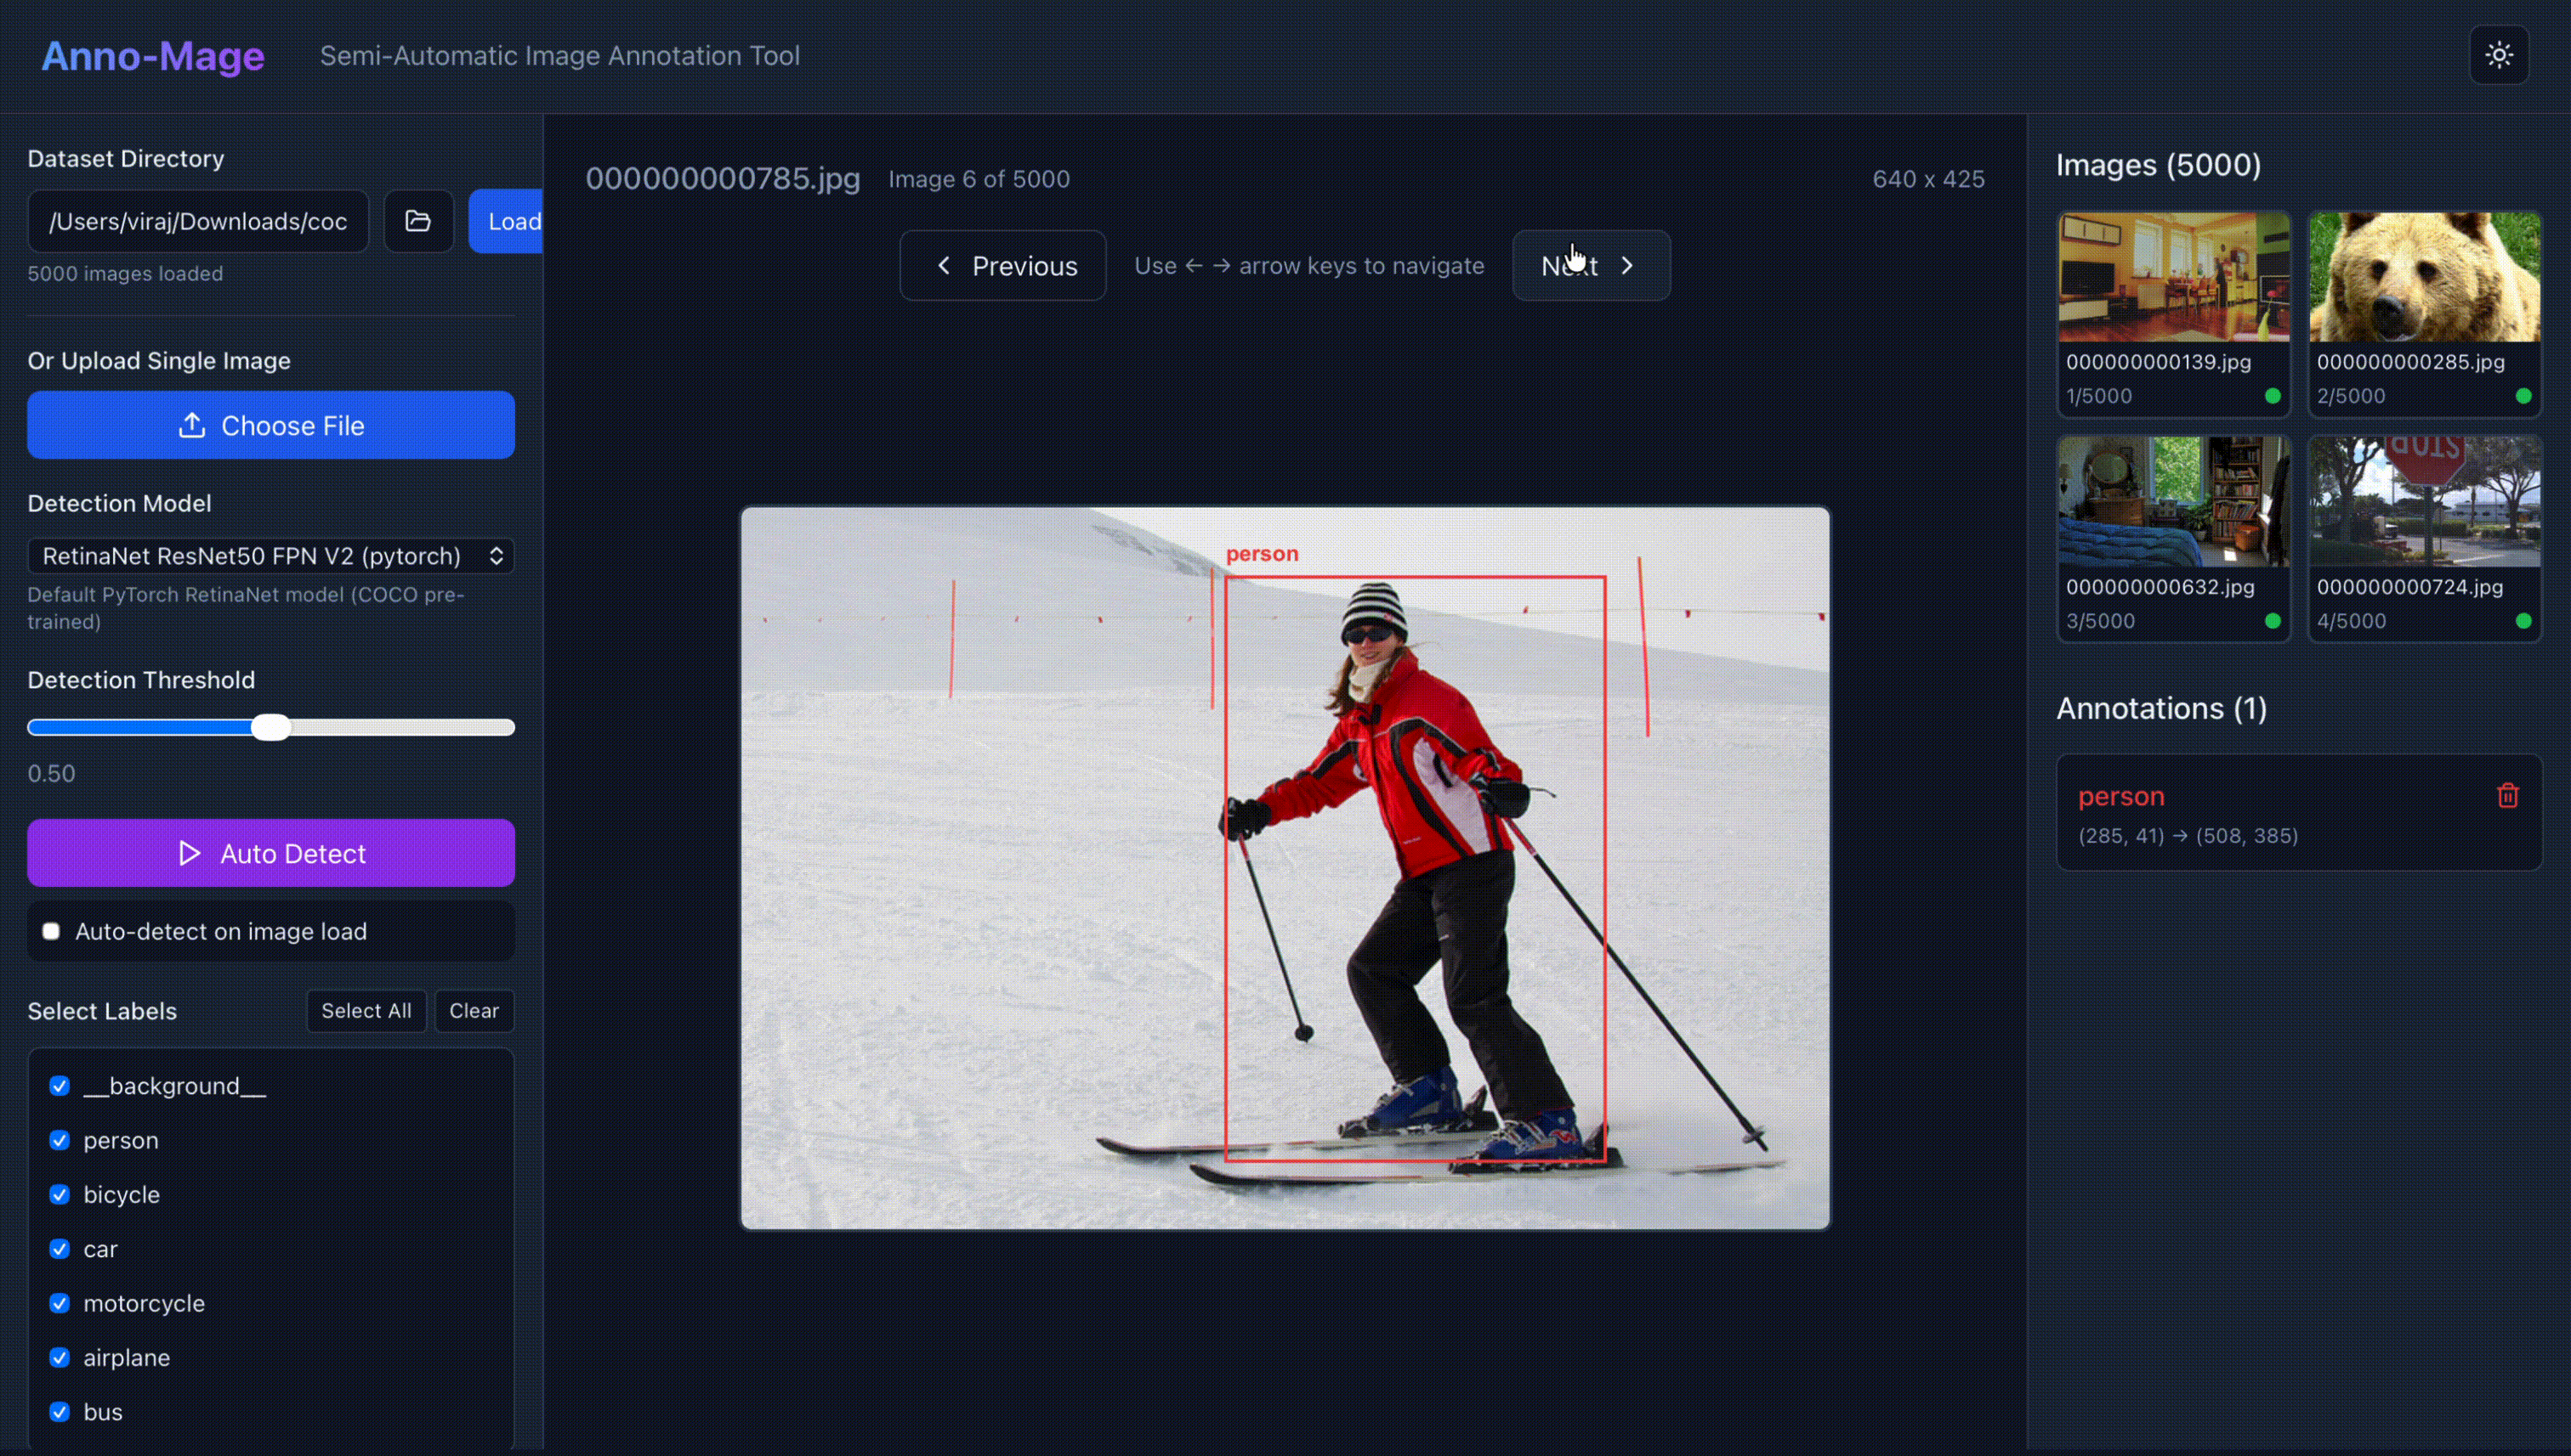The height and width of the screenshot is (1456, 2571).
Task: Go to the Next image
Action: coord(1592,266)
